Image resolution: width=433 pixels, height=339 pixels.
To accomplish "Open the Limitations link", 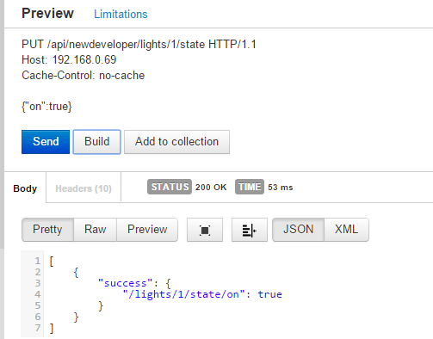I will pyautogui.click(x=121, y=15).
